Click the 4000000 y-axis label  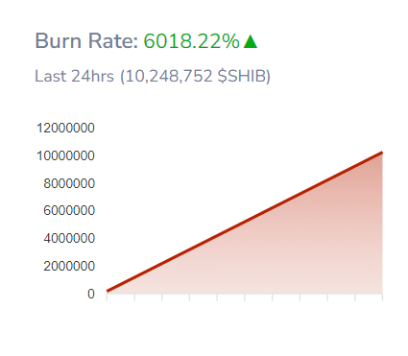[x=69, y=238]
